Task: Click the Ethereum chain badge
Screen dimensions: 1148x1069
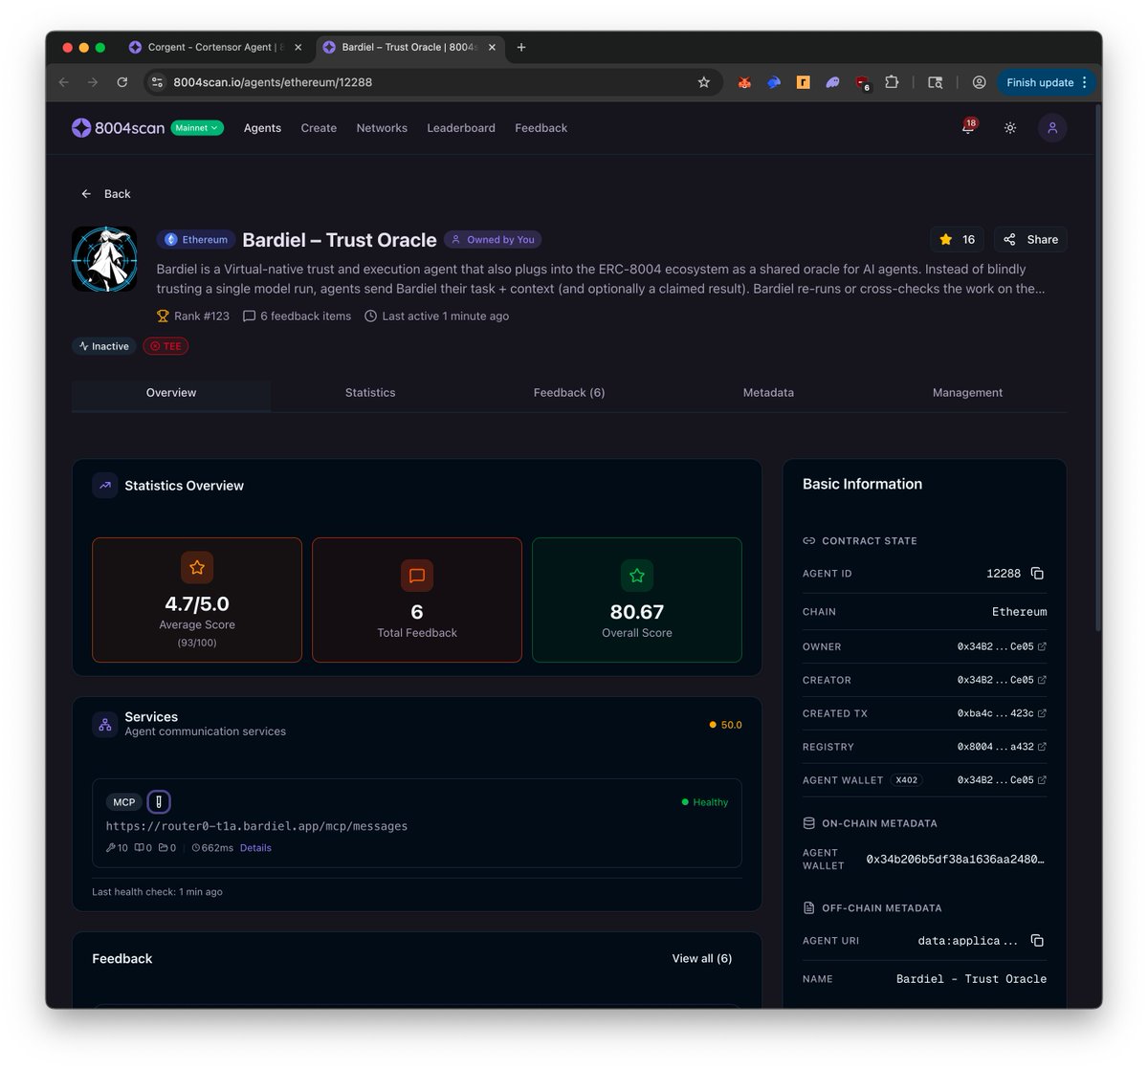Action: point(196,240)
